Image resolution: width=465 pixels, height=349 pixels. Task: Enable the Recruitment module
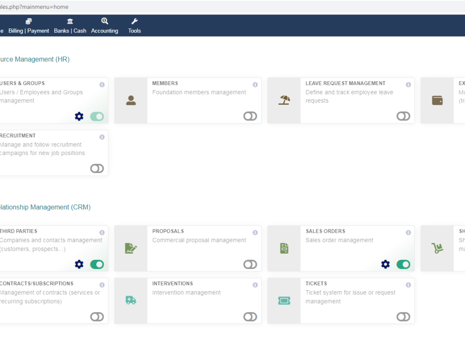pyautogui.click(x=97, y=168)
